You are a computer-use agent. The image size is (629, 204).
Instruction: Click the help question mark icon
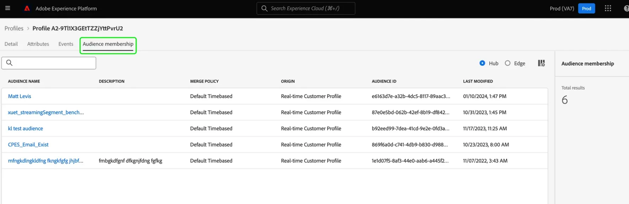pyautogui.click(x=626, y=8)
